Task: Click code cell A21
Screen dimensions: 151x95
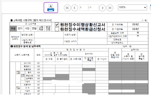Action: pos(38,85)
